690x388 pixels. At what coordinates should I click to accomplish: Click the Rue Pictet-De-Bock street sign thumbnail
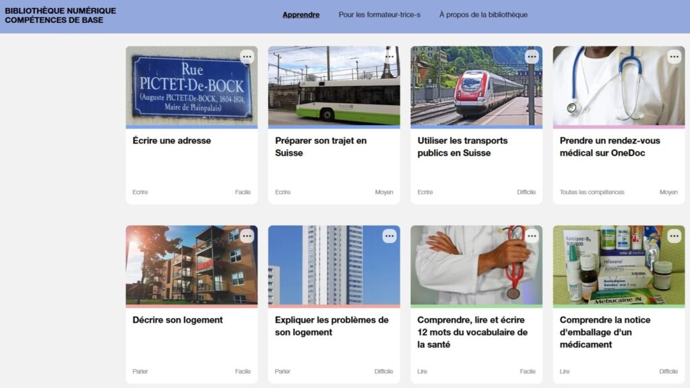192,86
